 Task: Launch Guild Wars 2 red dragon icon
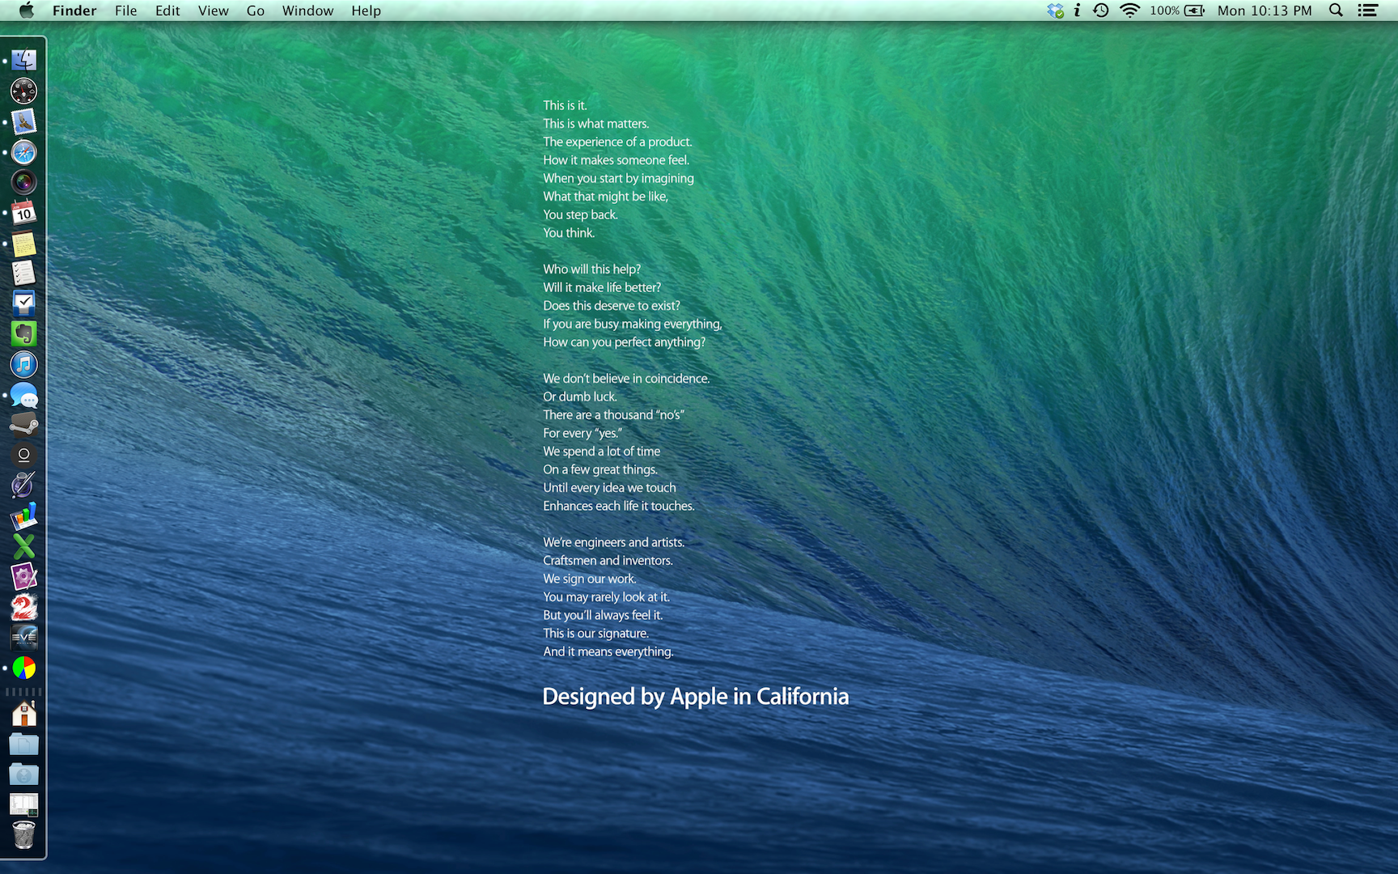(x=24, y=607)
